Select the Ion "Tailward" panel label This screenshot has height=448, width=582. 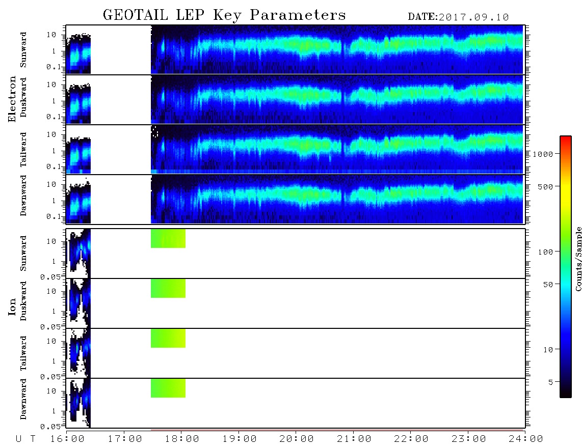(23, 353)
